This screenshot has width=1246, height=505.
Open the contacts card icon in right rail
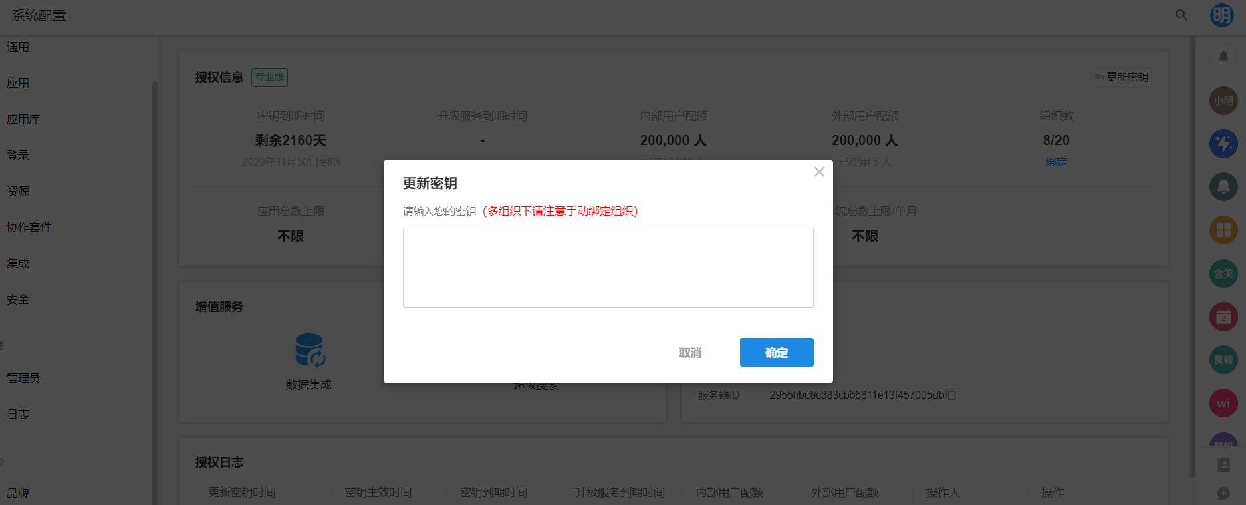point(1223,464)
